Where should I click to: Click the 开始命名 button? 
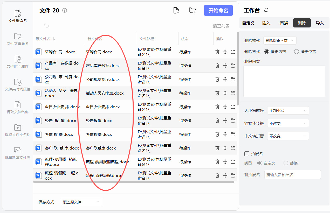pos(218,10)
